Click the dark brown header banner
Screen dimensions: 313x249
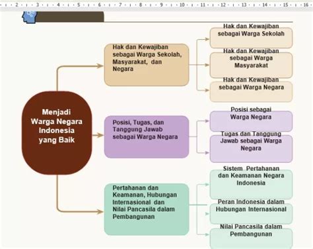coord(70,17)
